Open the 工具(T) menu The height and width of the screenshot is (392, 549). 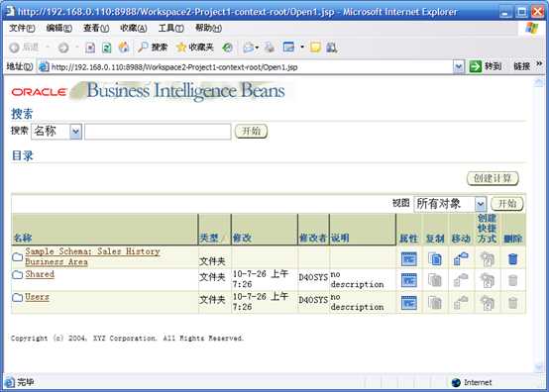coord(171,28)
